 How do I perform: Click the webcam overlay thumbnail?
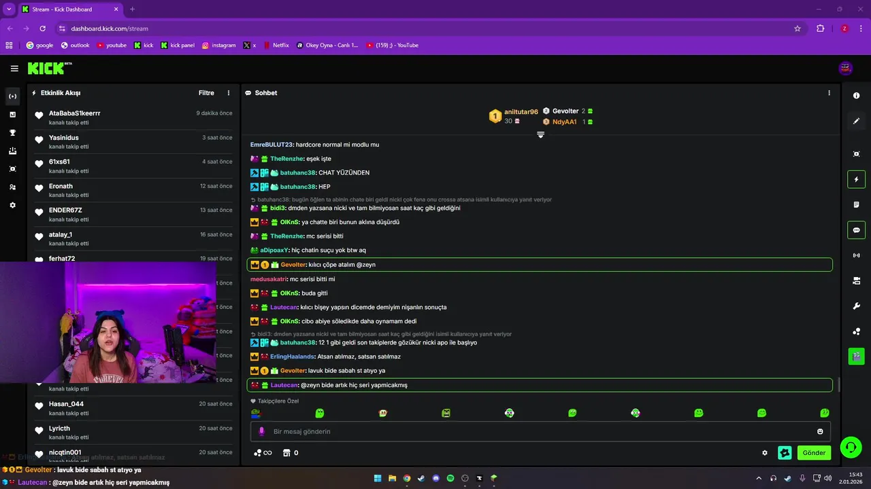pos(108,323)
